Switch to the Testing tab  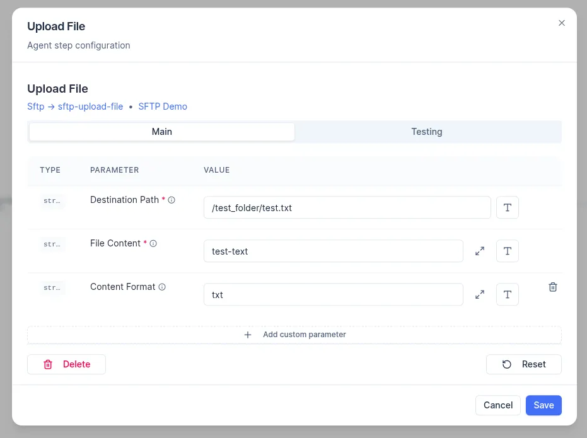(427, 132)
